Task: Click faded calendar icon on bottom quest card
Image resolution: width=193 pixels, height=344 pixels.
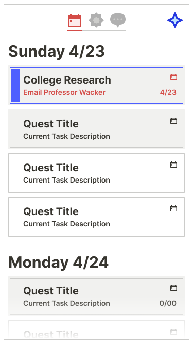Action: click(x=173, y=332)
